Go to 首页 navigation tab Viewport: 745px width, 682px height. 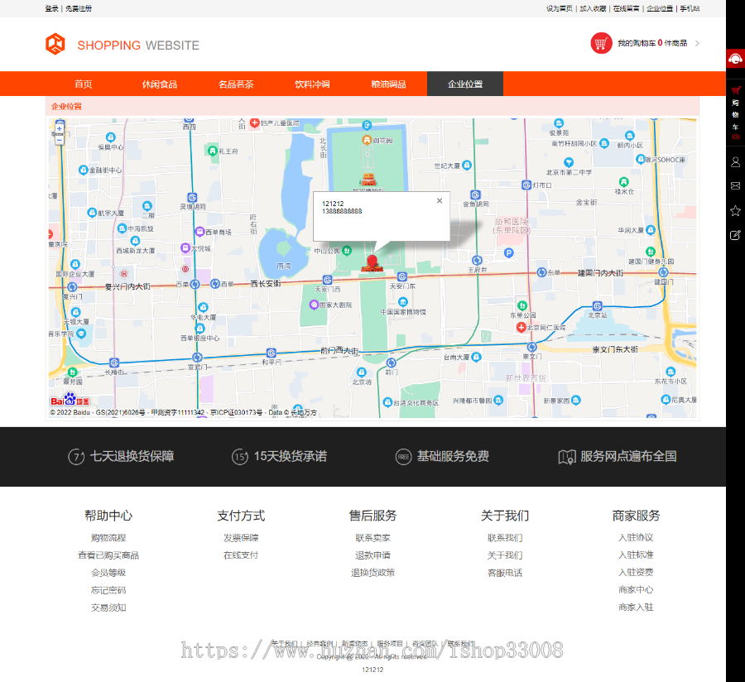tap(84, 84)
